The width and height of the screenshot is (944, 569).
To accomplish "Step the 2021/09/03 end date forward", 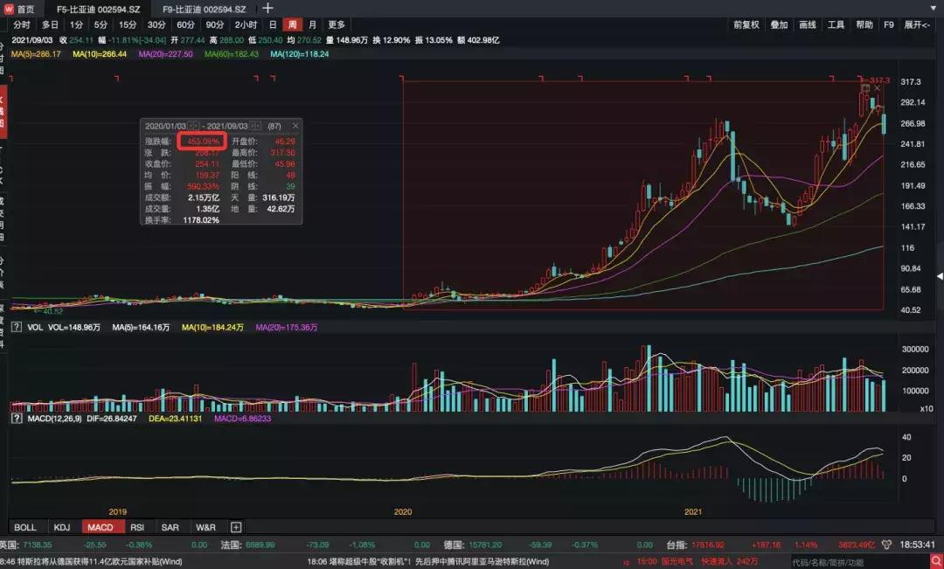I will (x=258, y=126).
